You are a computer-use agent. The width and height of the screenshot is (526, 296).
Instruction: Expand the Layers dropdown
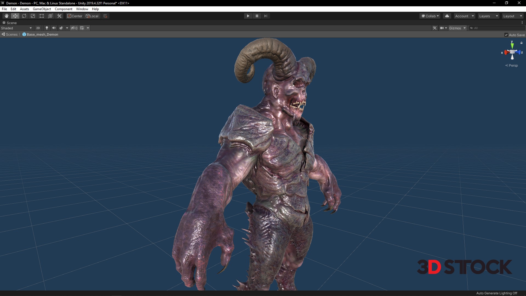click(x=488, y=16)
